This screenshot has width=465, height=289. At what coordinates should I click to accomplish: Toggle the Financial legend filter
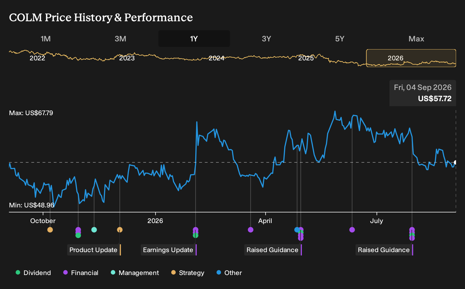[x=81, y=273]
